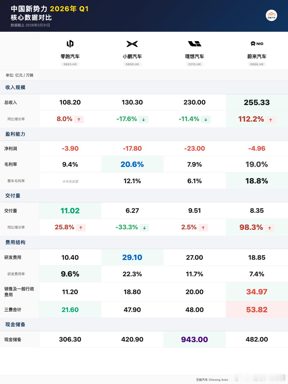Click XPeng deliveries value 6.27

[132, 211]
